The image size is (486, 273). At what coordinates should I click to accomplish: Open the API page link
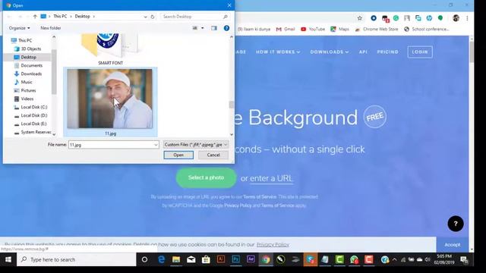[363, 52]
